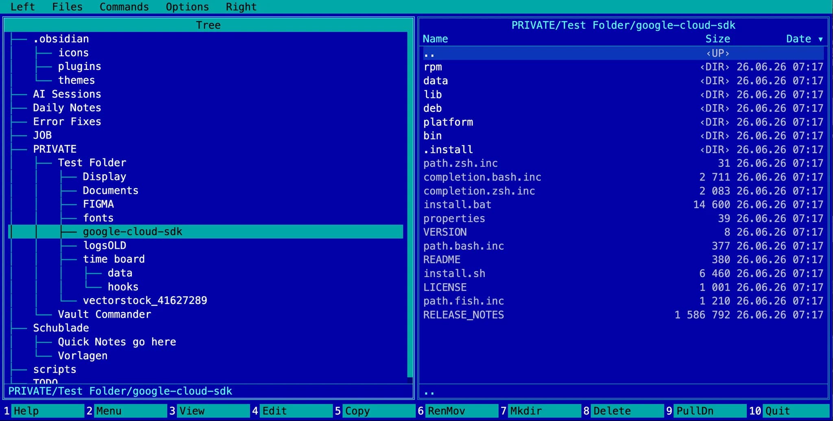
Task: Select the RELEASE_NOTES file
Action: (623, 315)
